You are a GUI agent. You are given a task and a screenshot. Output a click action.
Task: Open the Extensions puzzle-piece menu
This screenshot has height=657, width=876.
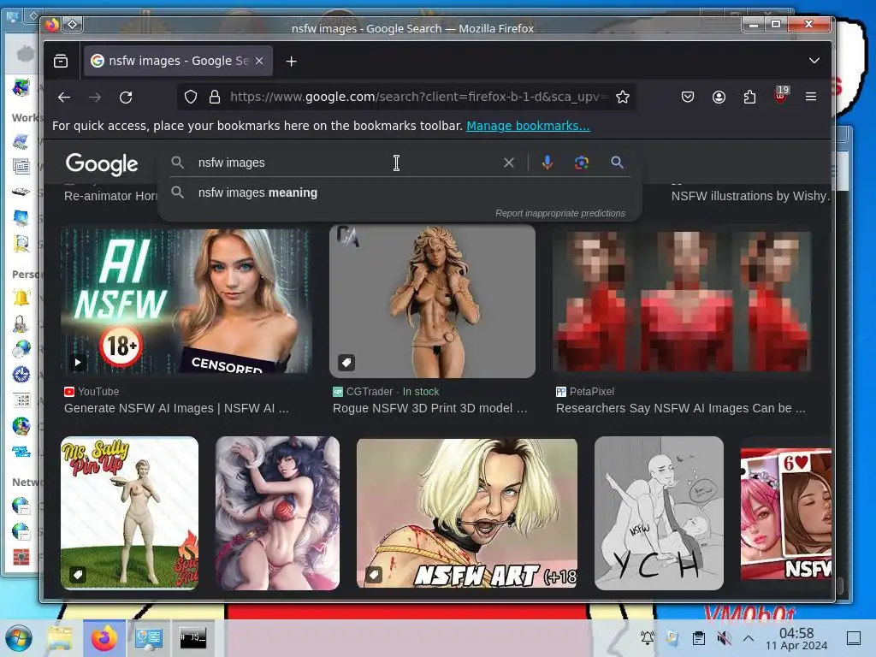(749, 98)
